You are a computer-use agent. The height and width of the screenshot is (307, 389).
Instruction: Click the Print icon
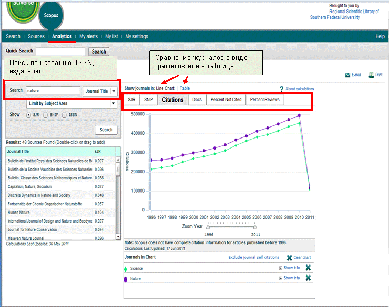371,75
